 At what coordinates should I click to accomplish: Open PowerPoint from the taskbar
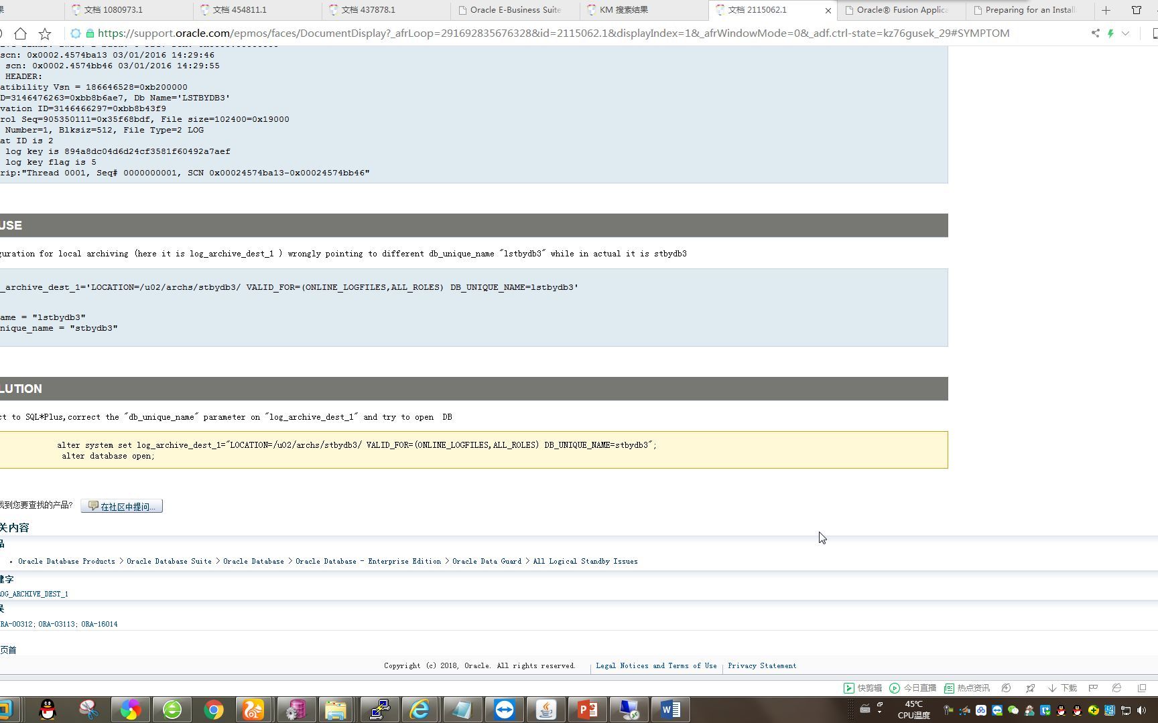pyautogui.click(x=588, y=710)
